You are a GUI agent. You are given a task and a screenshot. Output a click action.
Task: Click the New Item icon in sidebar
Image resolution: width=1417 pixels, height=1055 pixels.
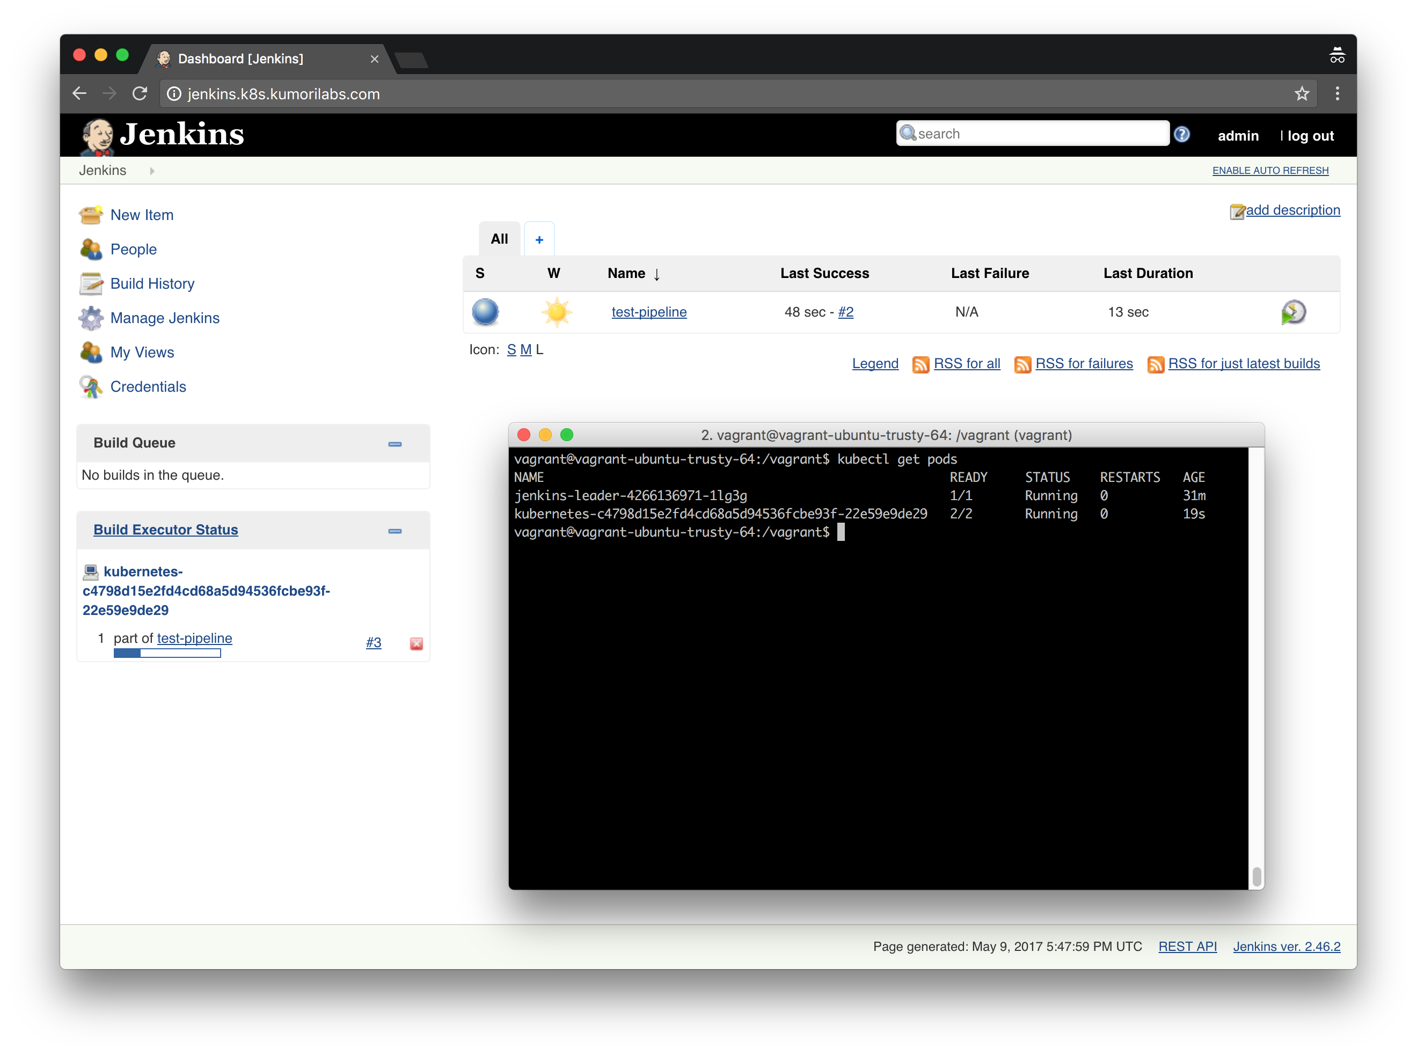[91, 215]
